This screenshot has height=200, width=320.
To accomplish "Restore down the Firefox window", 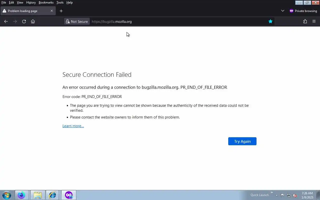I will [x=307, y=2].
